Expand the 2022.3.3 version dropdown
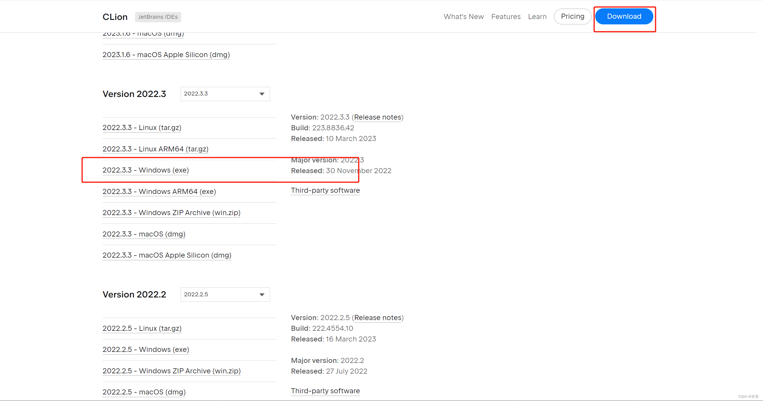This screenshot has height=401, width=763. point(225,94)
